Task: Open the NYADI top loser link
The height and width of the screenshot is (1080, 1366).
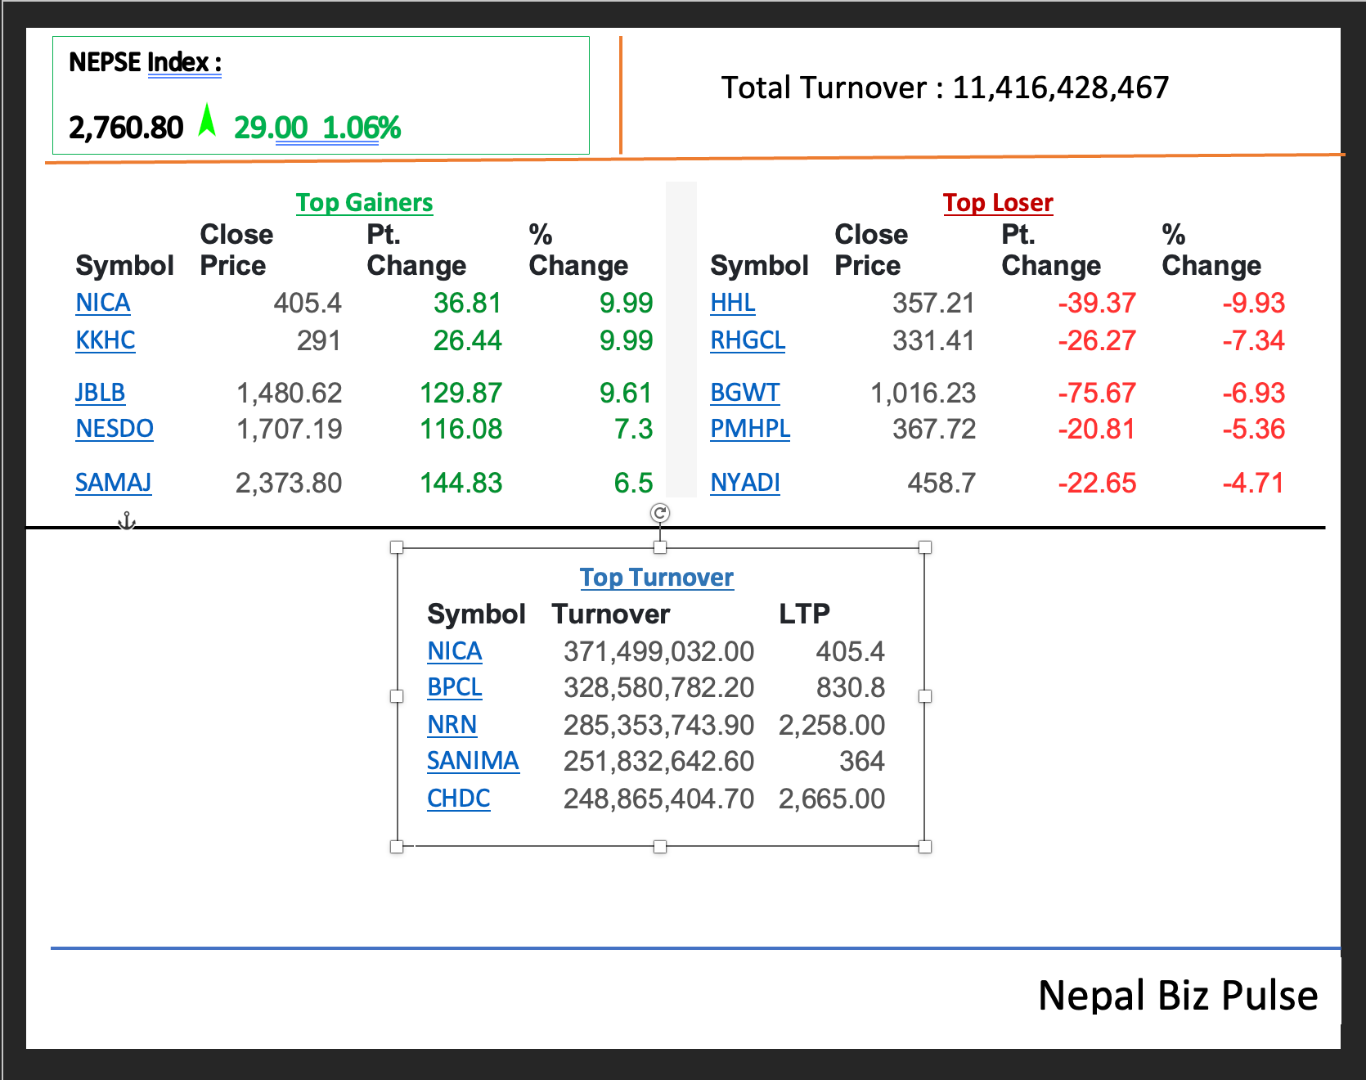Action: pyautogui.click(x=744, y=483)
